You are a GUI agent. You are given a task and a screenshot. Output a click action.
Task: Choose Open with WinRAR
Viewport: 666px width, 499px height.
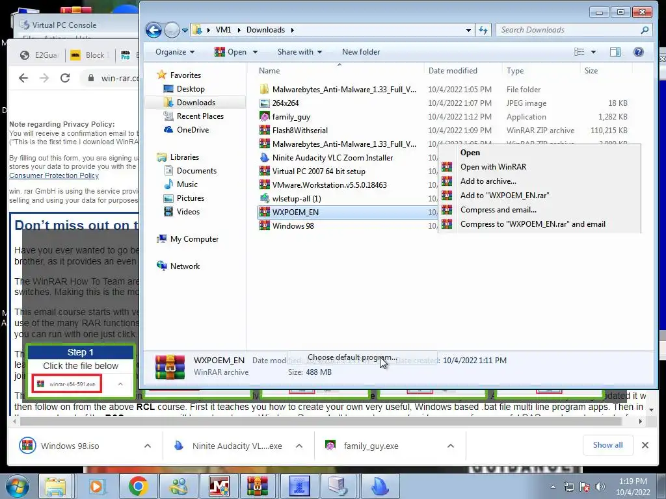coord(539,167)
